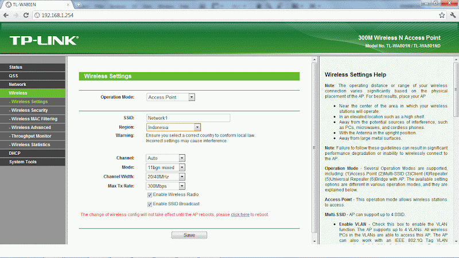Open the System Tools menu
459x258 pixels.
click(33, 162)
